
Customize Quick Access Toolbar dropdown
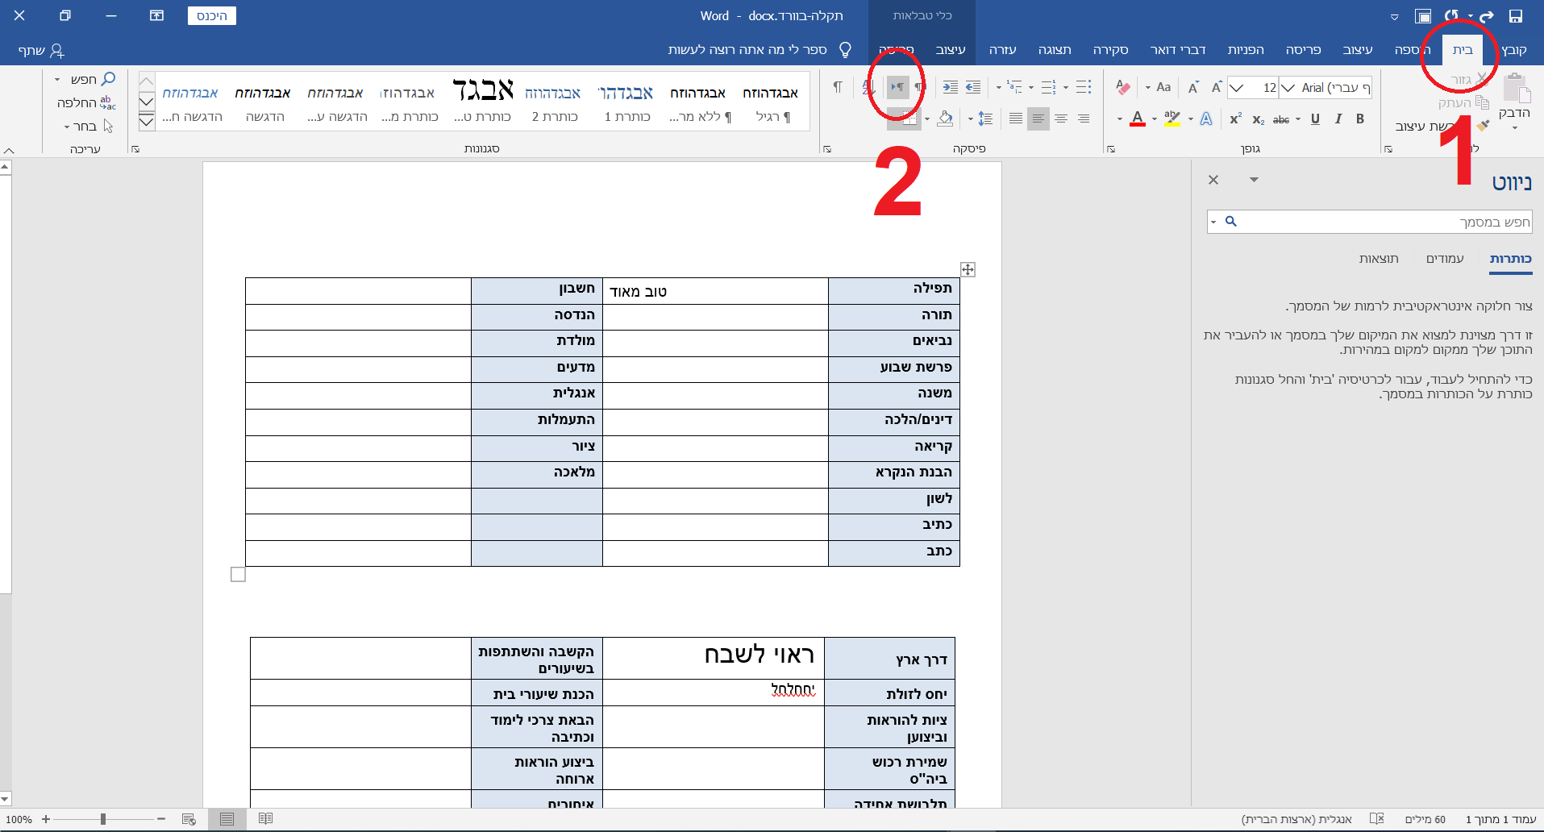1394,16
